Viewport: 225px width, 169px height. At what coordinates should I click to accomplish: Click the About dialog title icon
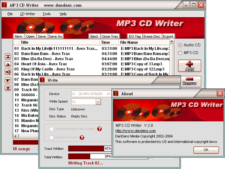coord(116,94)
